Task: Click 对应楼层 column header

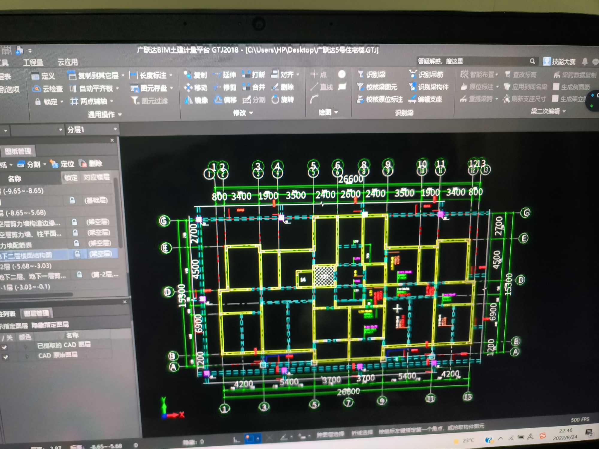Action: (x=96, y=177)
